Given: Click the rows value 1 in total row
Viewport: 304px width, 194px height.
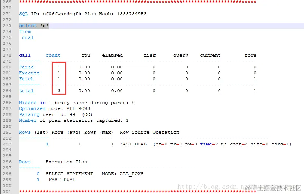Looking at the screenshot, I should (255, 91).
